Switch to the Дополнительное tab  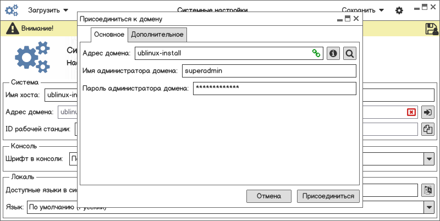157,35
